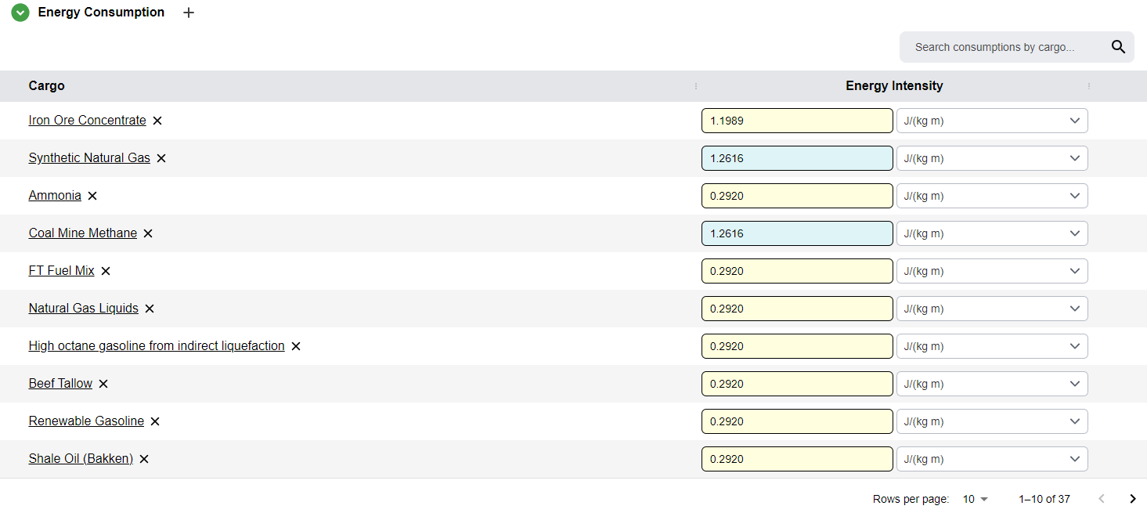Remove the FT Fuel Mix row
Viewport: 1147px width, 513px height.
(106, 271)
